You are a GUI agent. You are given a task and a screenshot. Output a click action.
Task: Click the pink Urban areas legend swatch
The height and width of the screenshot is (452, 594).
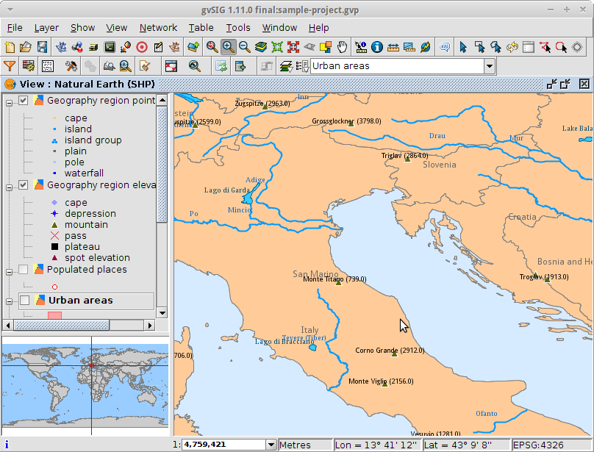click(54, 315)
